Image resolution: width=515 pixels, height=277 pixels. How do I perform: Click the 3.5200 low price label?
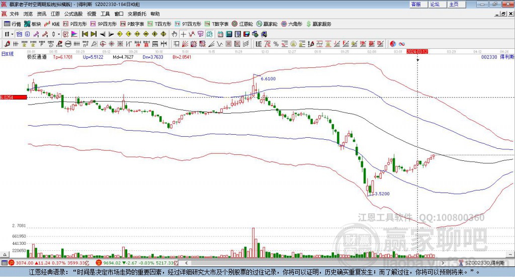382,194
